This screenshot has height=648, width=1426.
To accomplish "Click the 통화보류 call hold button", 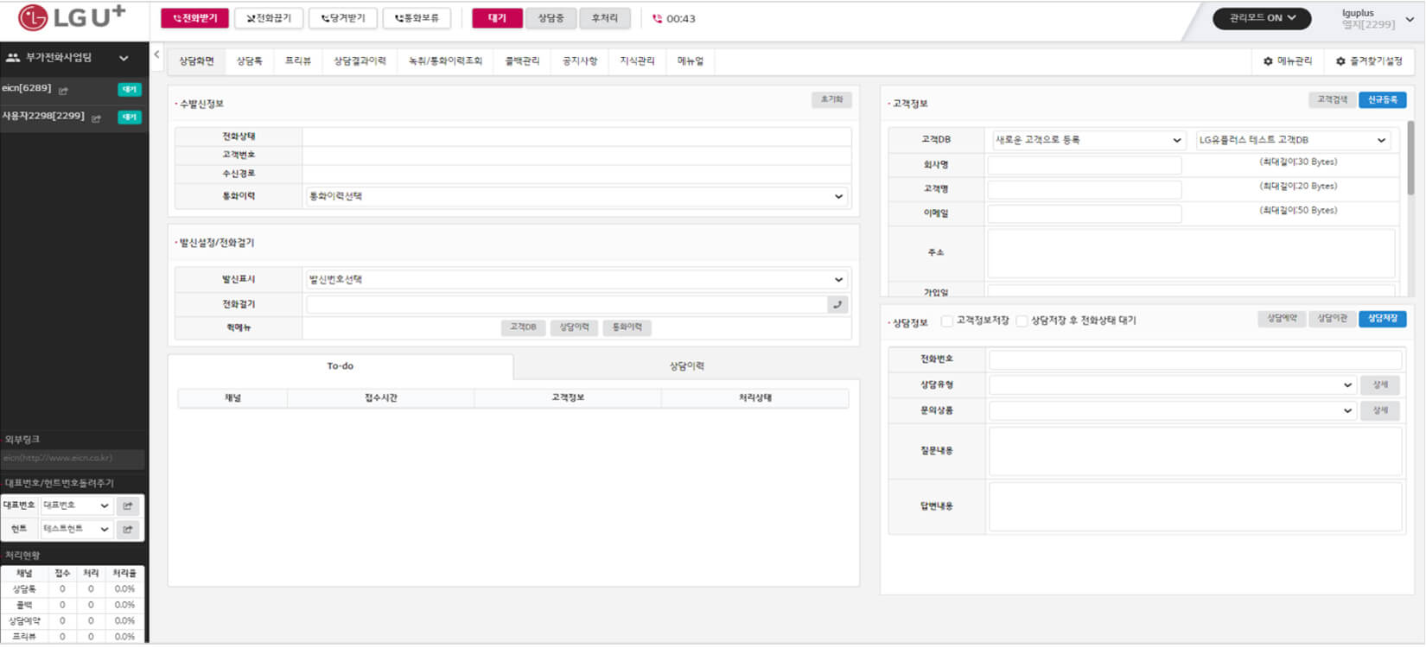I will (417, 18).
